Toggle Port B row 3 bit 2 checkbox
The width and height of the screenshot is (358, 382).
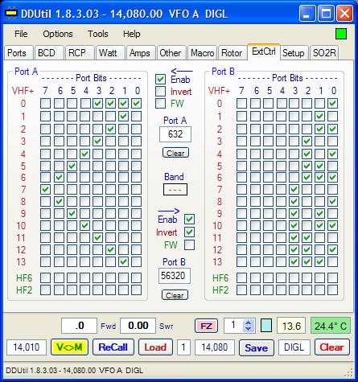tap(307, 141)
